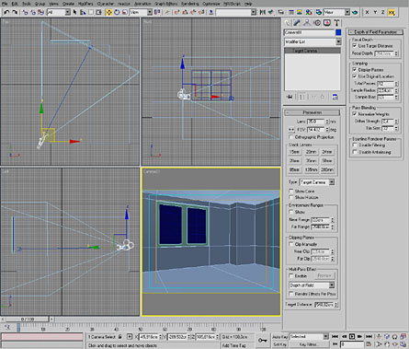Viewport: 409px width, 349px height.
Task: Open the reference coordinate system View dropdown
Action: coord(141,12)
